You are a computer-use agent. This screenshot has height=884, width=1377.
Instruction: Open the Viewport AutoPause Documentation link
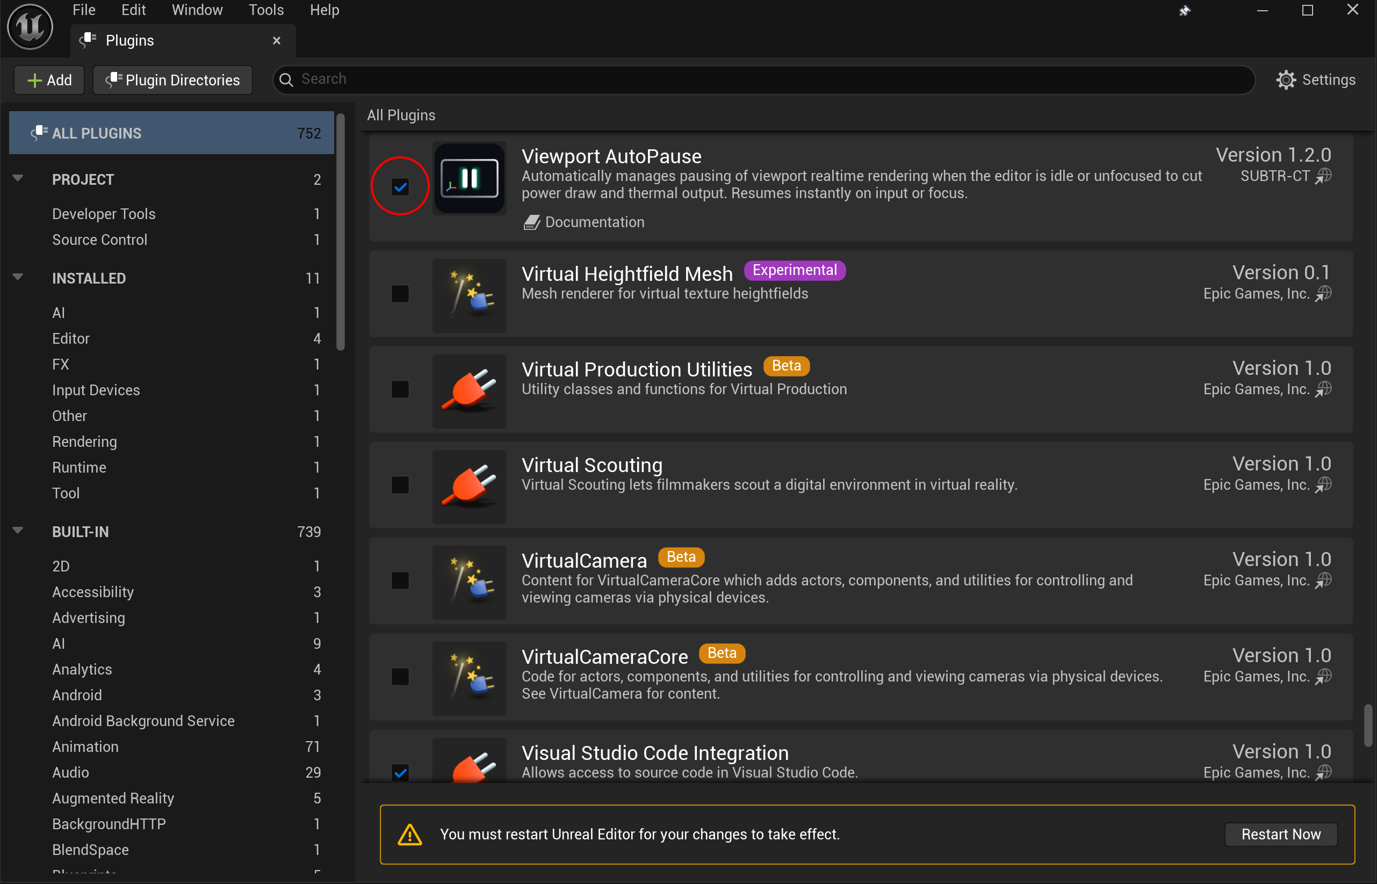click(584, 222)
